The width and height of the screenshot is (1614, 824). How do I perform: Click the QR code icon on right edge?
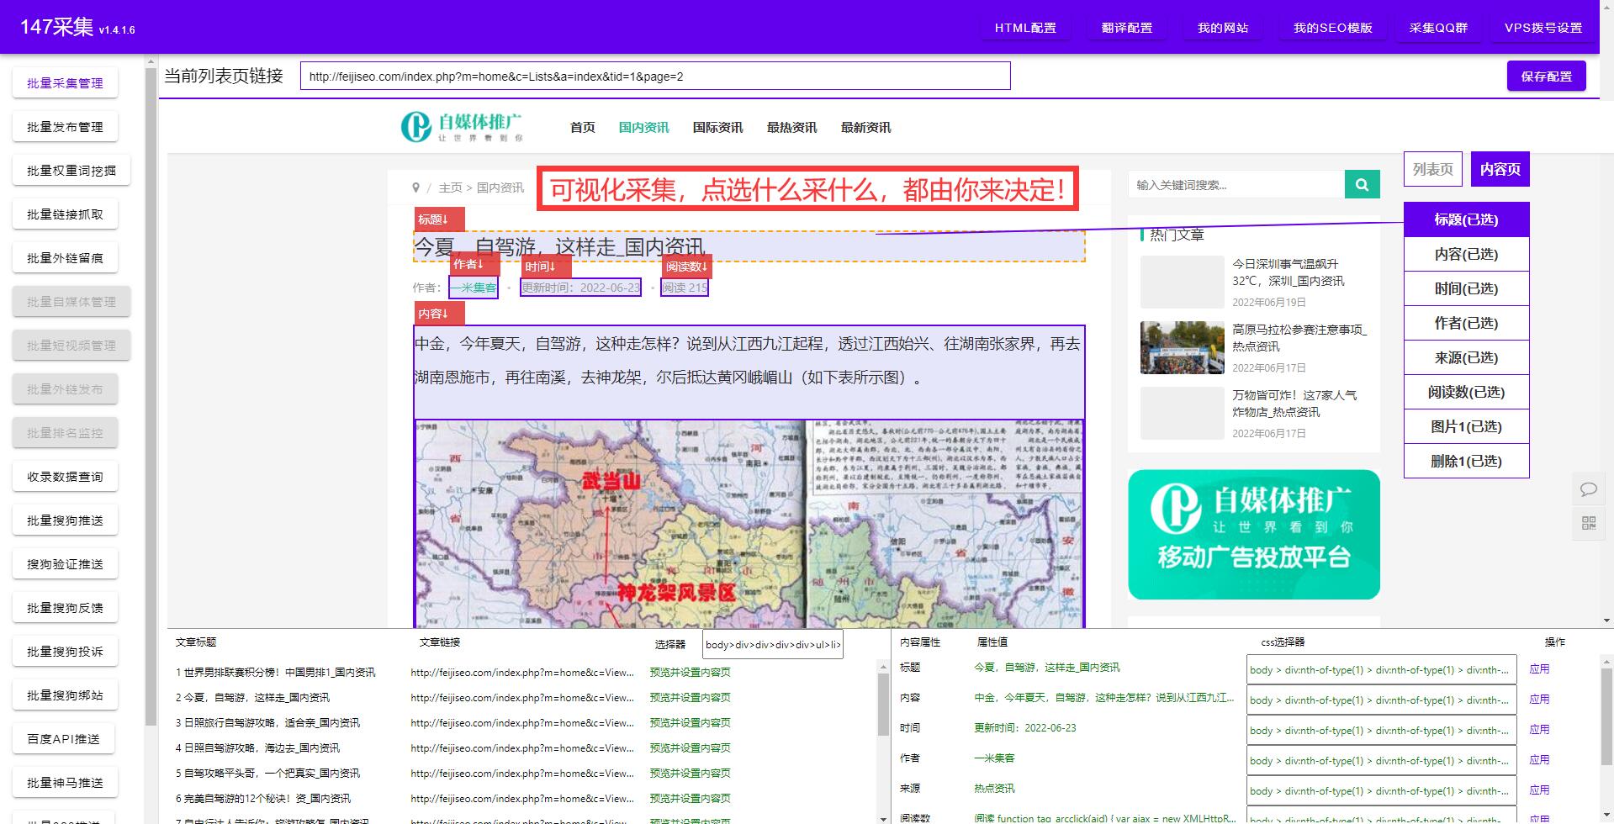[1588, 523]
